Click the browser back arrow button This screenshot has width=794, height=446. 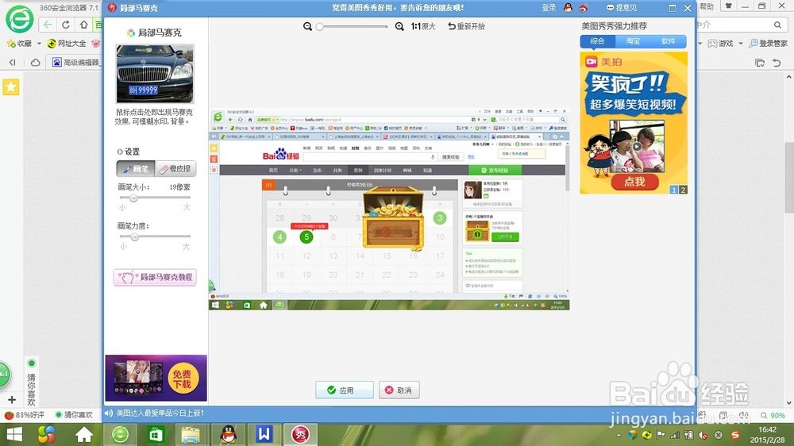48,25
